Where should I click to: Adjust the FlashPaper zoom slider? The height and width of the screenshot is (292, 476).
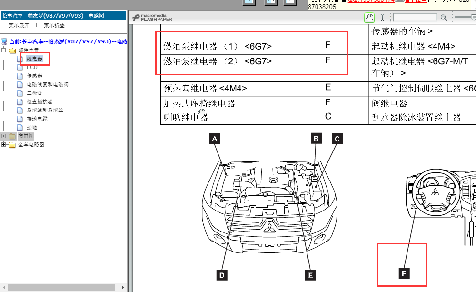(x=473, y=18)
